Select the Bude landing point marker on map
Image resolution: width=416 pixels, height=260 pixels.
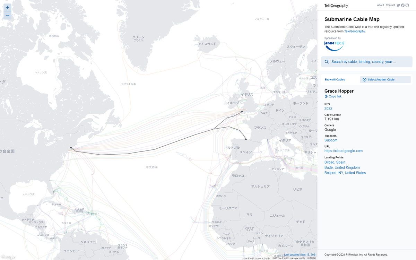[242, 112]
